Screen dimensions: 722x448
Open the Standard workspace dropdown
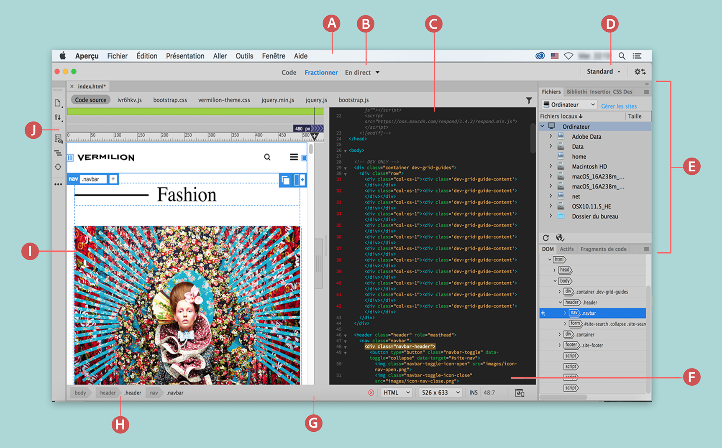click(603, 71)
